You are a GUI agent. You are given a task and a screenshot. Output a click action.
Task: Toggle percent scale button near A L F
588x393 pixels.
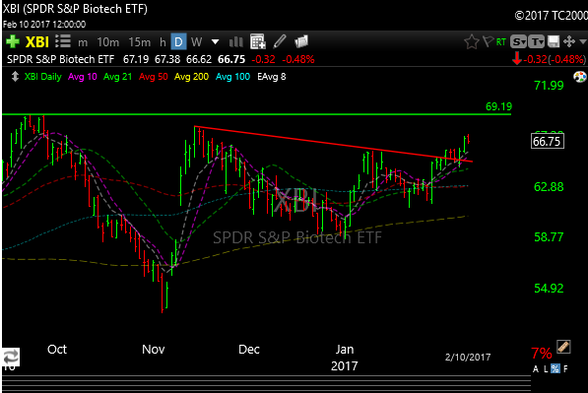[x=555, y=368]
